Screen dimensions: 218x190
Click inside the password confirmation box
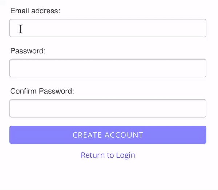coord(108,108)
